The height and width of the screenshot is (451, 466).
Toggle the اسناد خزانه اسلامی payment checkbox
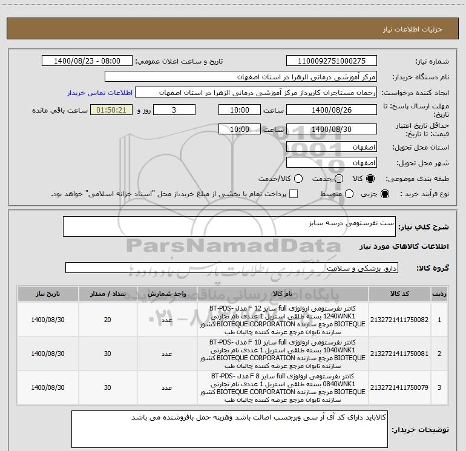(x=294, y=194)
